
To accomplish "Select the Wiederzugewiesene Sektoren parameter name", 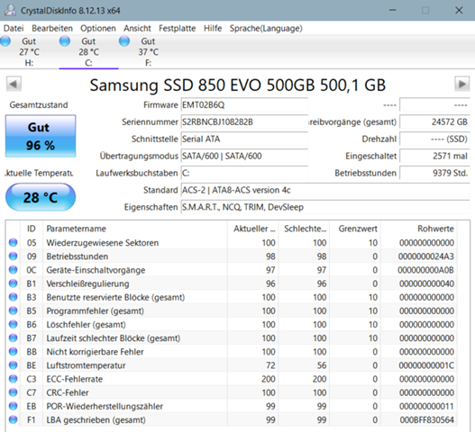I will click(103, 243).
